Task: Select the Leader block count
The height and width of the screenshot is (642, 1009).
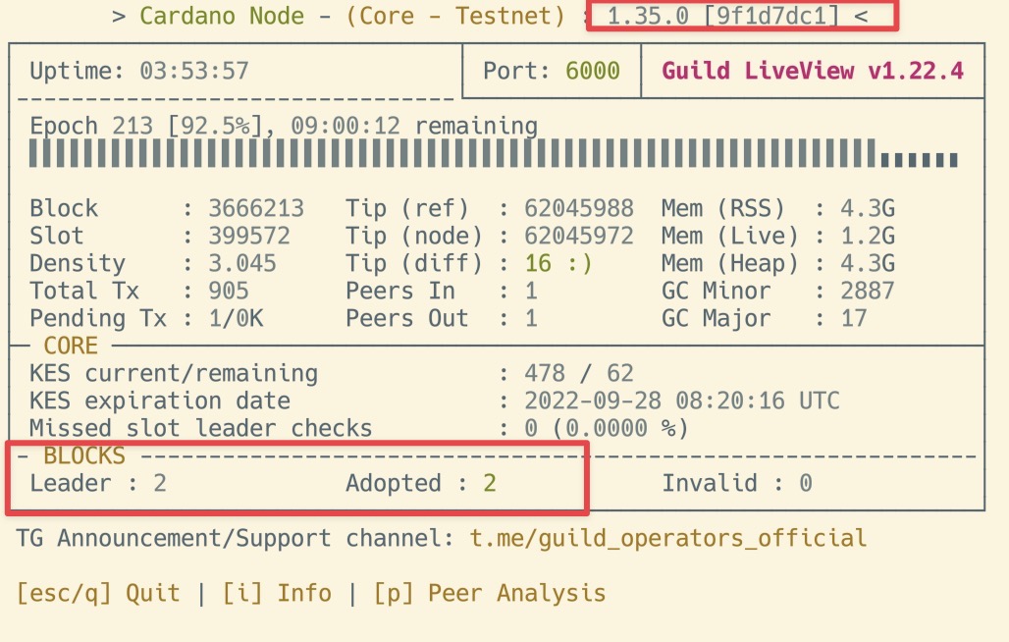Action: [x=160, y=484]
